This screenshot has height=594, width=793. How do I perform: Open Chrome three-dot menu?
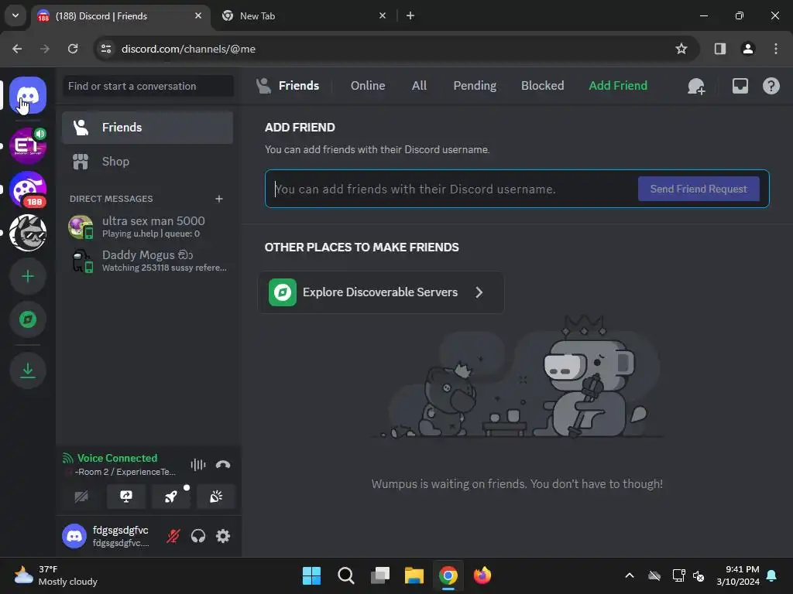click(x=776, y=49)
